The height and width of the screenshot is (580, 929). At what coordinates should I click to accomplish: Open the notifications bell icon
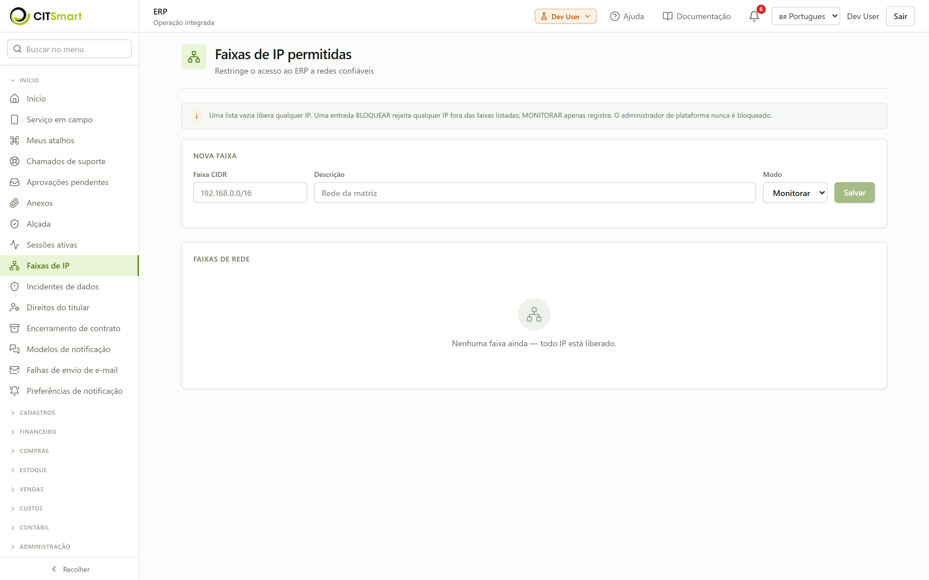[754, 16]
